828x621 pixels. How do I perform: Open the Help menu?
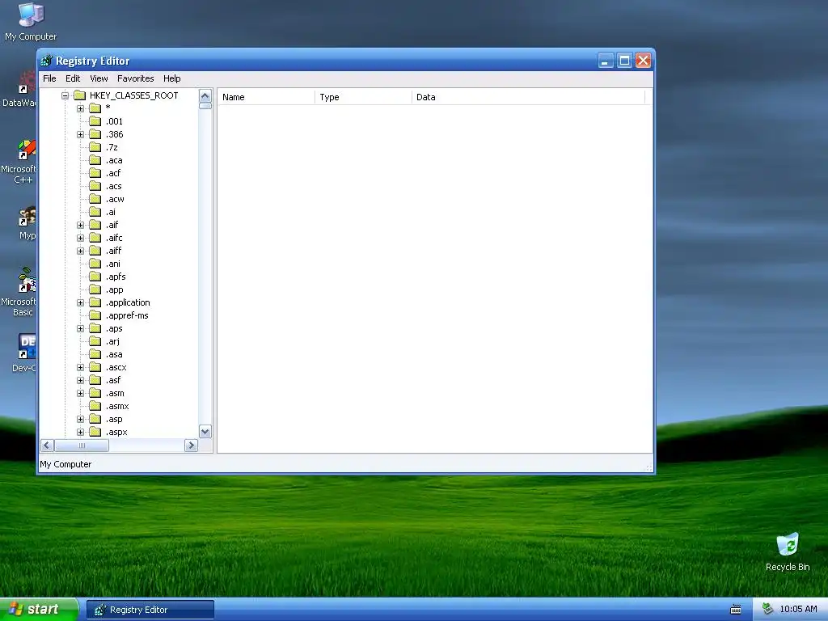tap(171, 78)
